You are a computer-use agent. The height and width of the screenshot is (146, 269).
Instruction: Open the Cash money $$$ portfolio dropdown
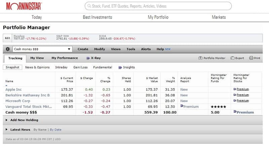[42, 49]
